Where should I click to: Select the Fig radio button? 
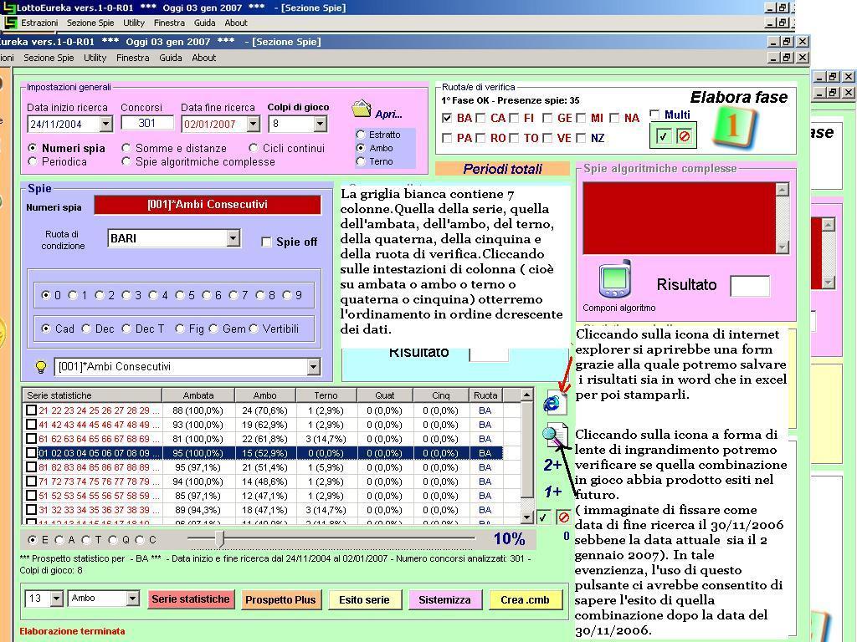point(179,329)
